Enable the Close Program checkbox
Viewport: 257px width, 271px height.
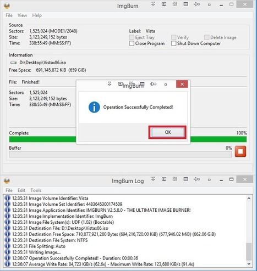click(132, 43)
